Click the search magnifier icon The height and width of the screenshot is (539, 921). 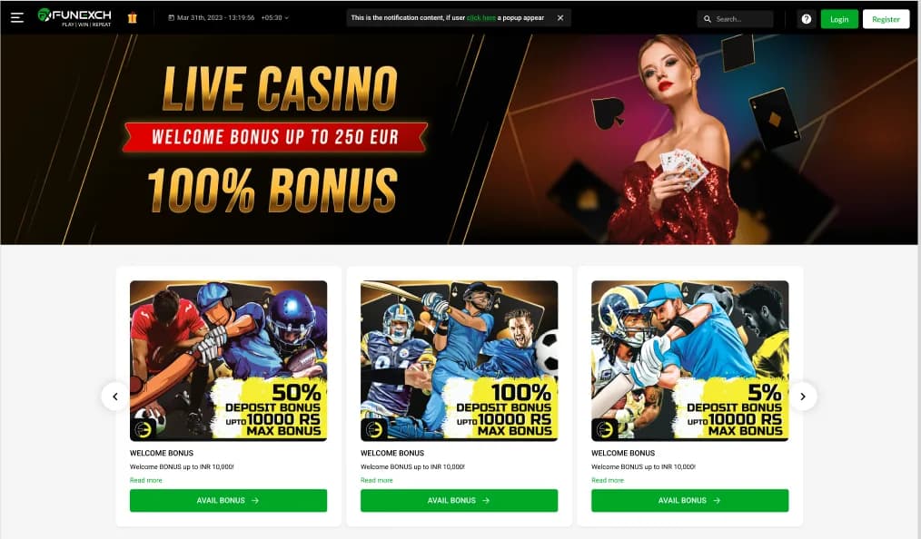coord(708,19)
